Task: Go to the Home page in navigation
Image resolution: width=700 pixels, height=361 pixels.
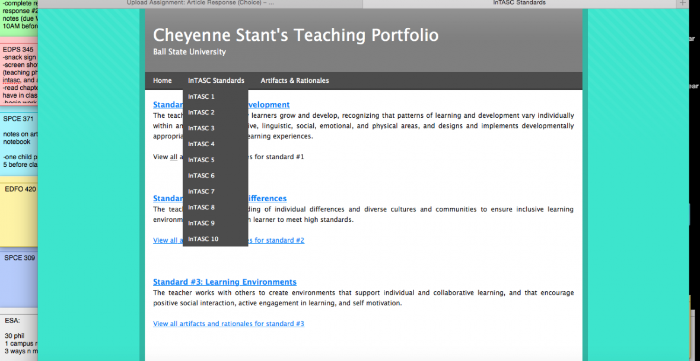Action: [x=162, y=80]
